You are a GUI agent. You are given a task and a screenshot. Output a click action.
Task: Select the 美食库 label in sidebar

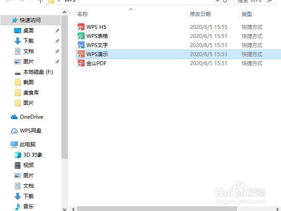click(x=31, y=93)
